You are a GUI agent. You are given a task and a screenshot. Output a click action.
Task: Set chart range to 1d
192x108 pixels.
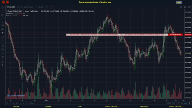(x=26, y=103)
